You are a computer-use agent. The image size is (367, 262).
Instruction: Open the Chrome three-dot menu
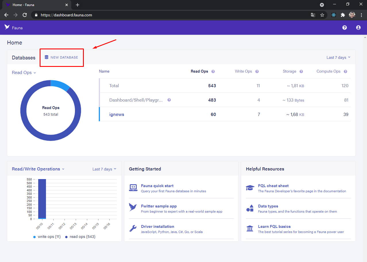[x=362, y=15]
